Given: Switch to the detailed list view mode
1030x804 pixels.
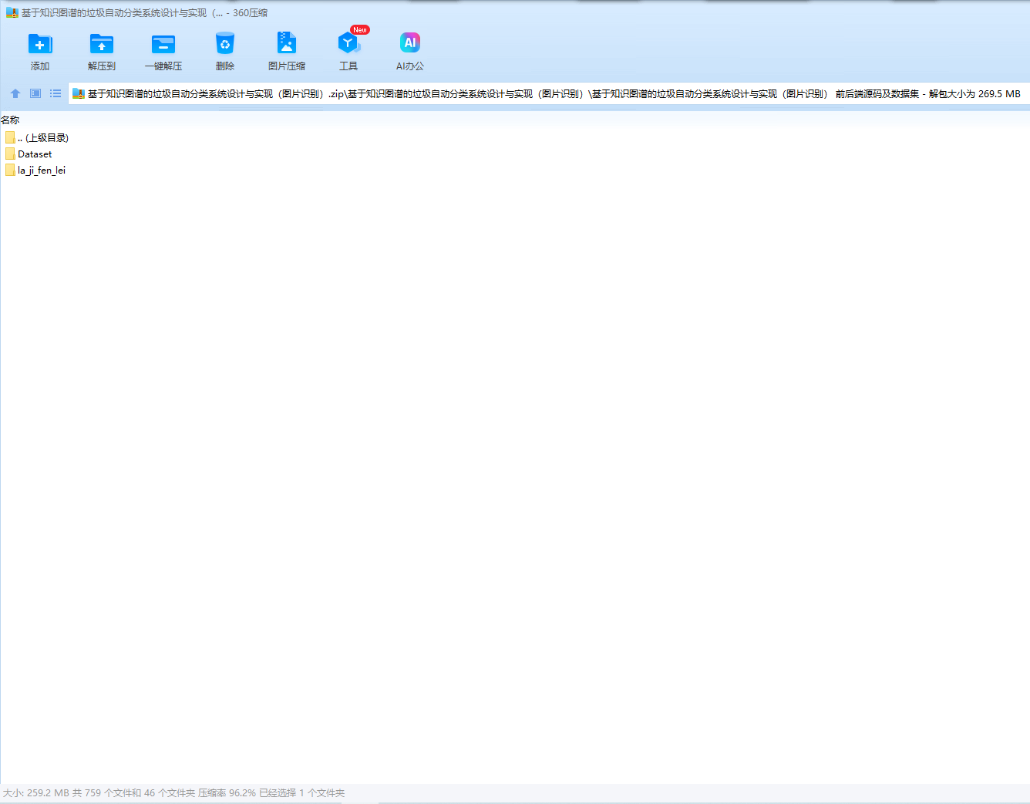Looking at the screenshot, I should click(56, 93).
